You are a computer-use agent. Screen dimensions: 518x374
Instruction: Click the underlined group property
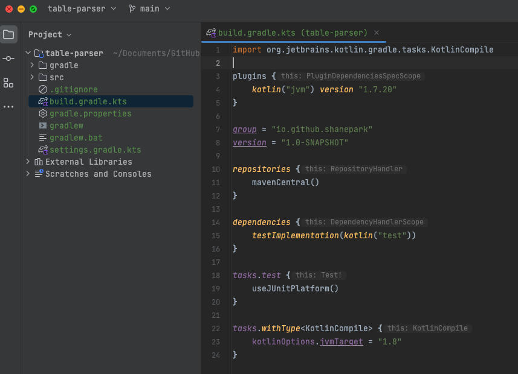[244, 129]
